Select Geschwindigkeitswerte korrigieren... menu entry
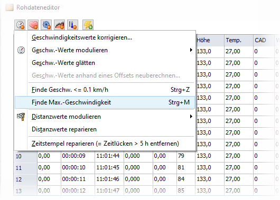 [105, 37]
